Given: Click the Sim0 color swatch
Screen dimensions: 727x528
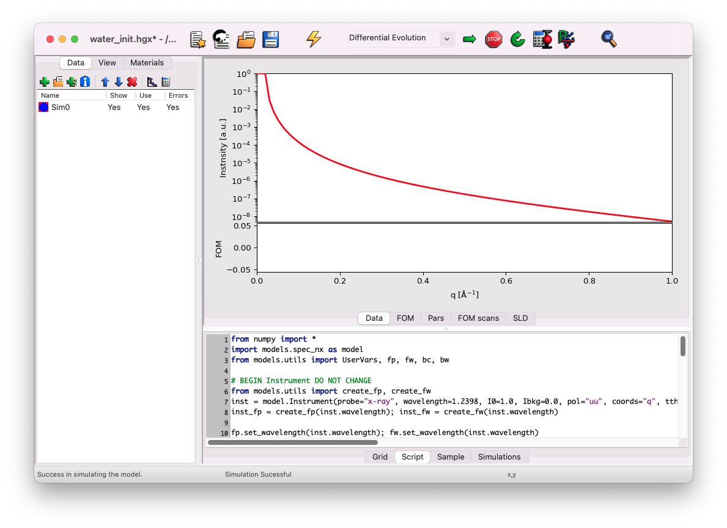Looking at the screenshot, I should 43,107.
